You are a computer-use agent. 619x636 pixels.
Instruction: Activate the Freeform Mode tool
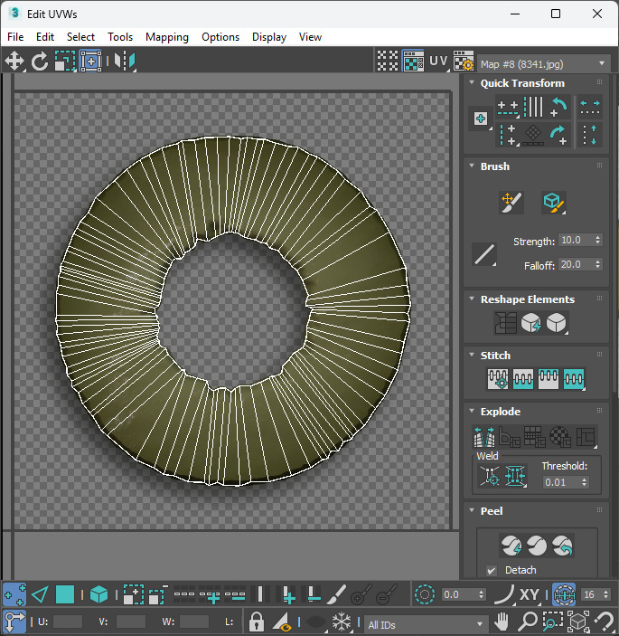(90, 62)
